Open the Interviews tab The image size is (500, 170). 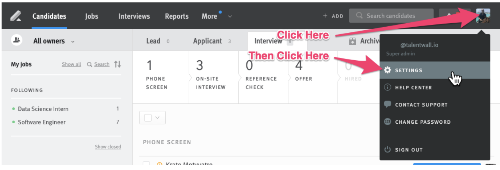tap(134, 16)
